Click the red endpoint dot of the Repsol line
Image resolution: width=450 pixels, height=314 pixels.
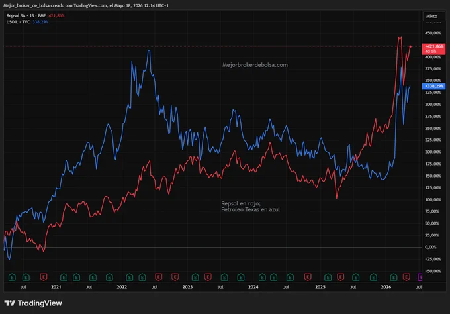tap(410, 46)
